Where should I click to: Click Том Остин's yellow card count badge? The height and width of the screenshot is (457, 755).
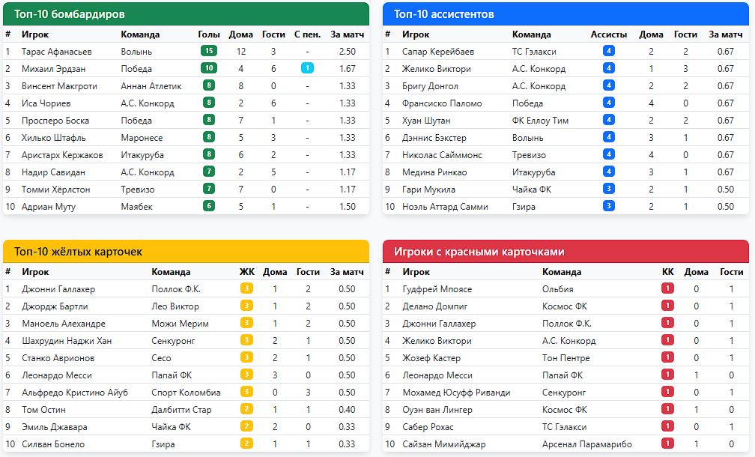point(246,410)
